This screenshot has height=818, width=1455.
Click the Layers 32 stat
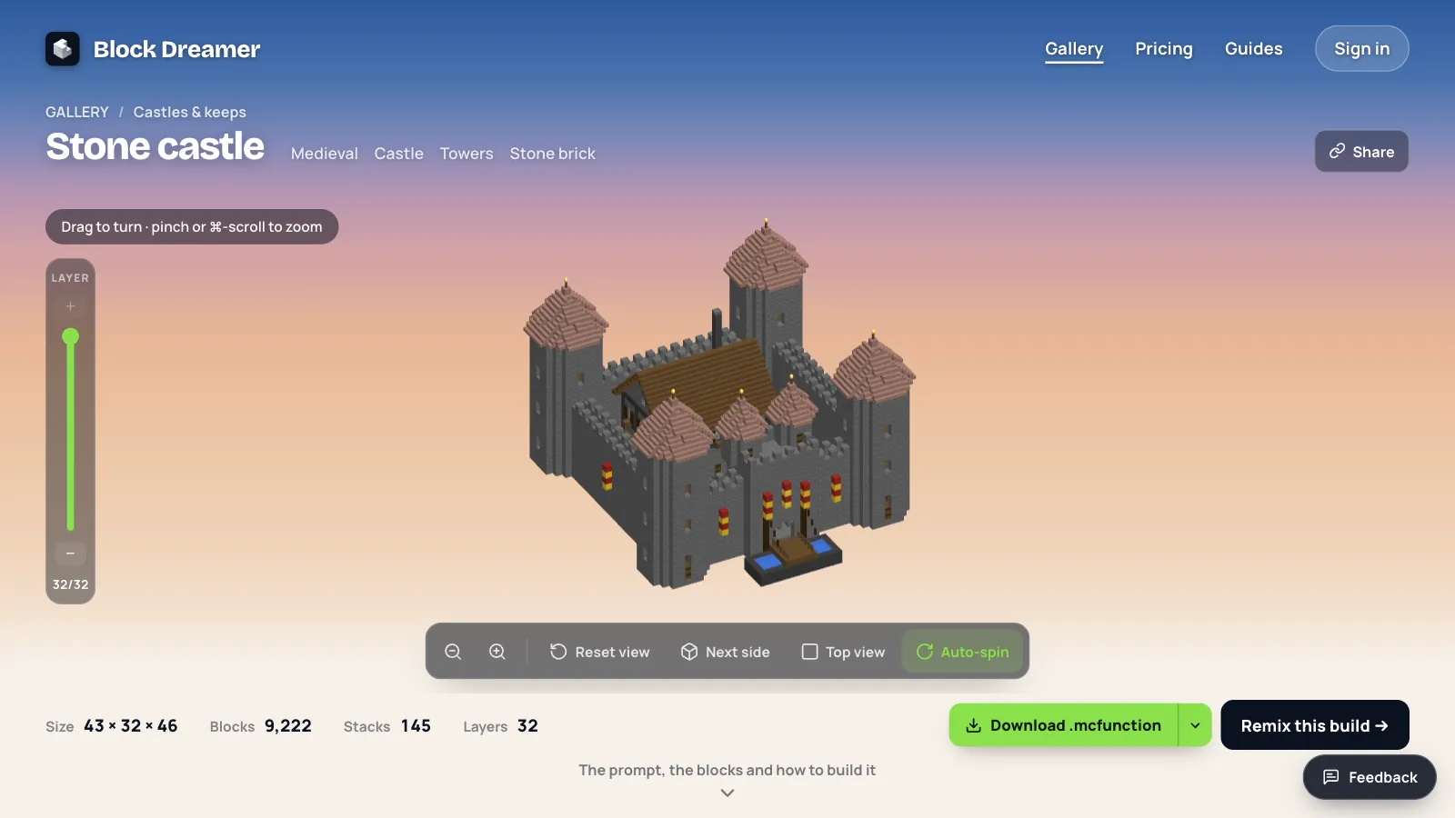pyautogui.click(x=501, y=726)
